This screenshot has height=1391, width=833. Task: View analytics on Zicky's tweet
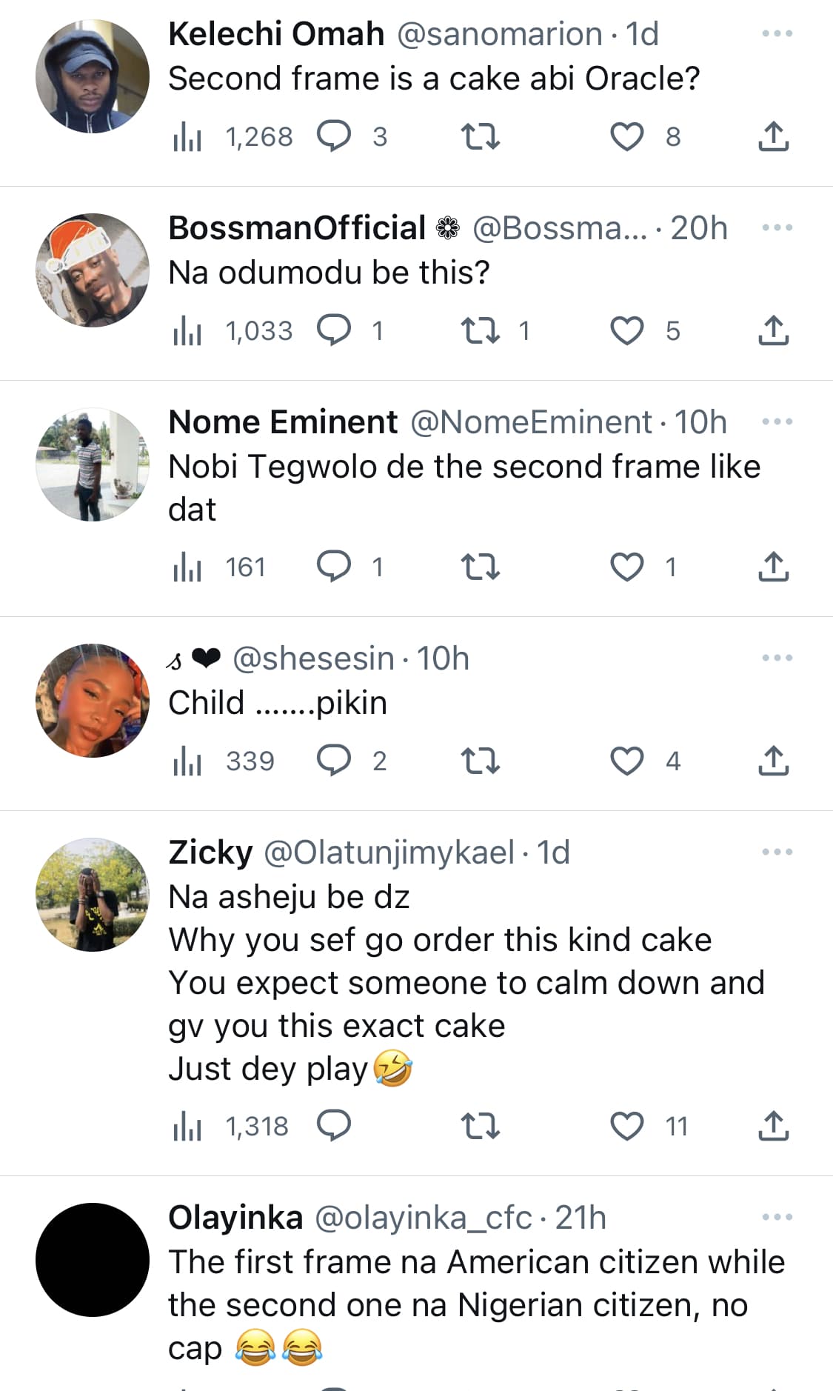pos(187,1127)
